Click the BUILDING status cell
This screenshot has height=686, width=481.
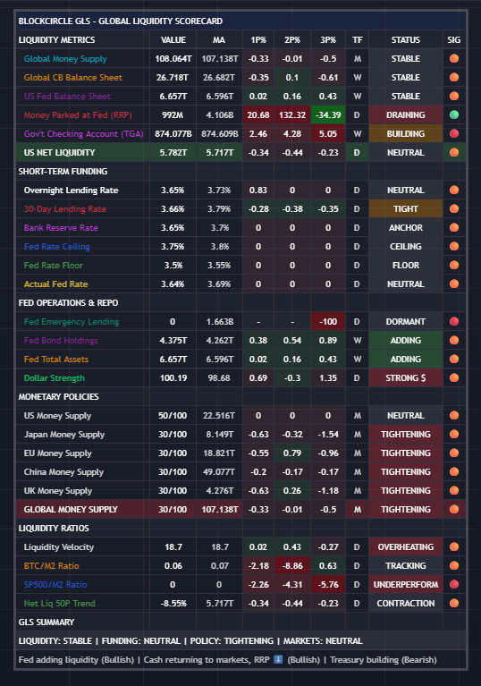tap(405, 134)
